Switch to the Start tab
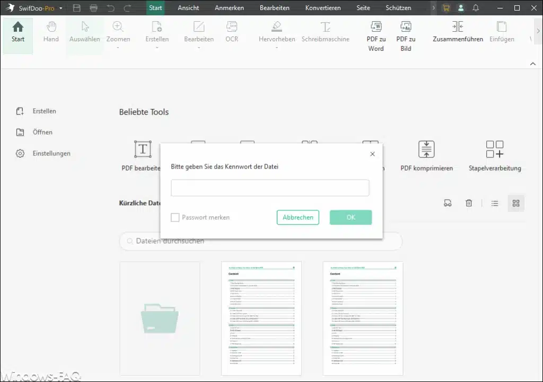Viewport: 543px width, 382px height. pos(155,7)
